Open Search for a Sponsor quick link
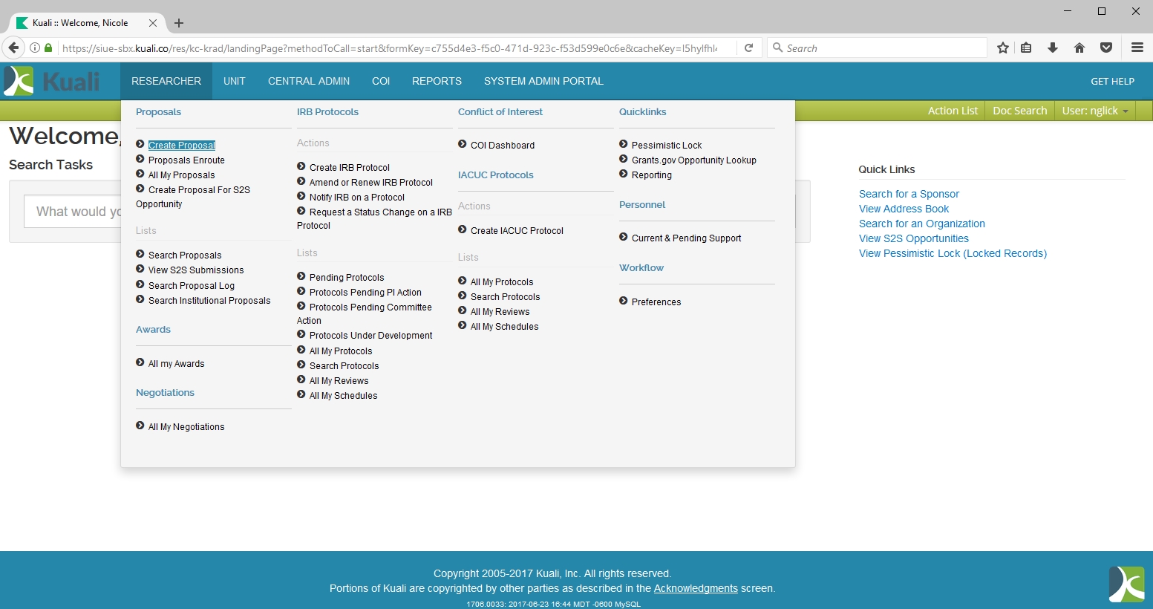Screen dimensions: 1153x609 point(909,194)
